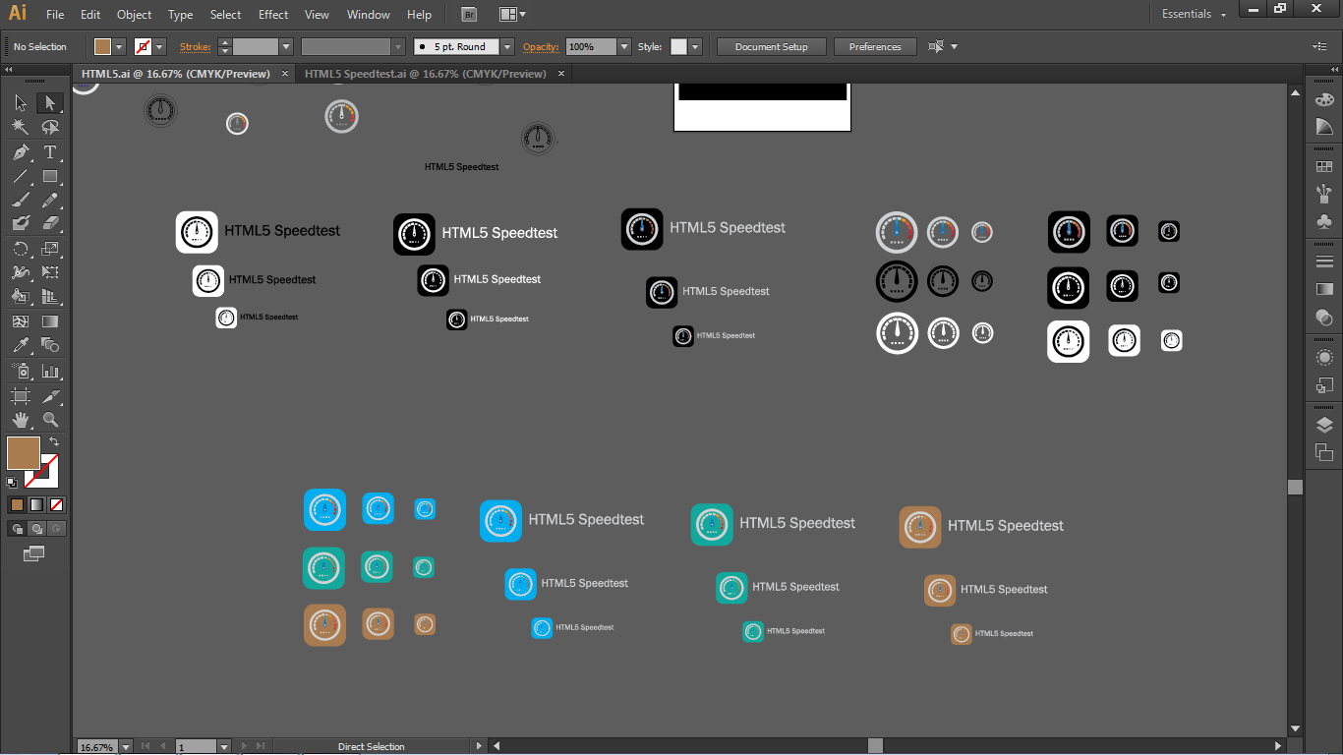
Task: Click the tan Fill color swatch in toolbox
Action: pyautogui.click(x=23, y=453)
